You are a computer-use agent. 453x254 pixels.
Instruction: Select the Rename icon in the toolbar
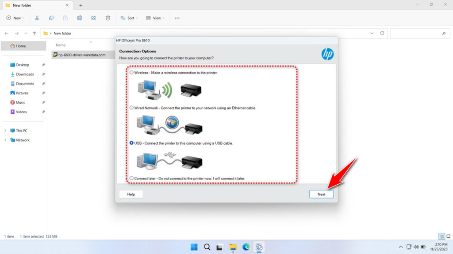point(80,18)
